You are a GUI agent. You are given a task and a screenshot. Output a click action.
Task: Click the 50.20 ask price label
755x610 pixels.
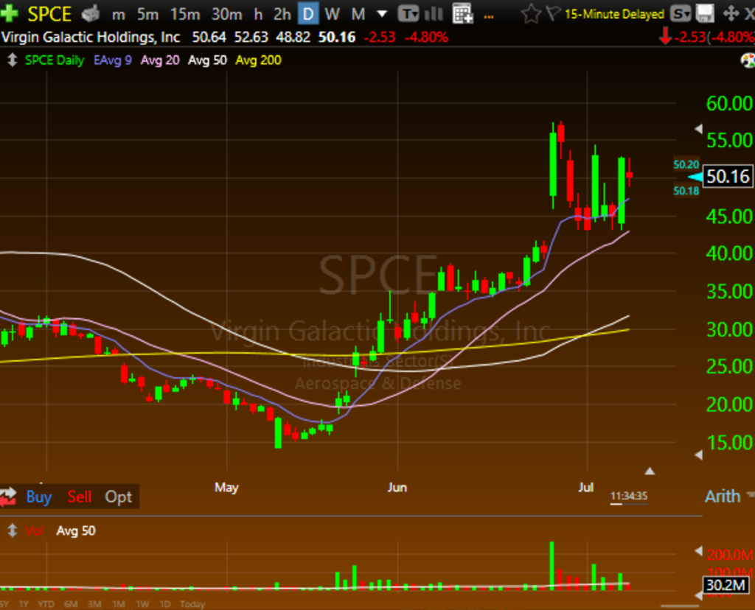click(686, 164)
